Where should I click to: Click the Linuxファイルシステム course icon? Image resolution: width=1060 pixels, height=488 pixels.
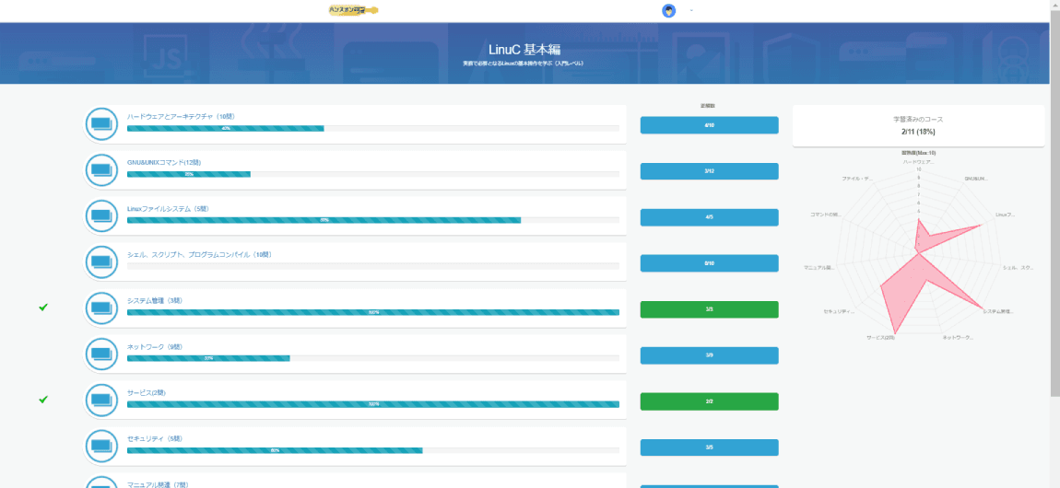point(101,216)
